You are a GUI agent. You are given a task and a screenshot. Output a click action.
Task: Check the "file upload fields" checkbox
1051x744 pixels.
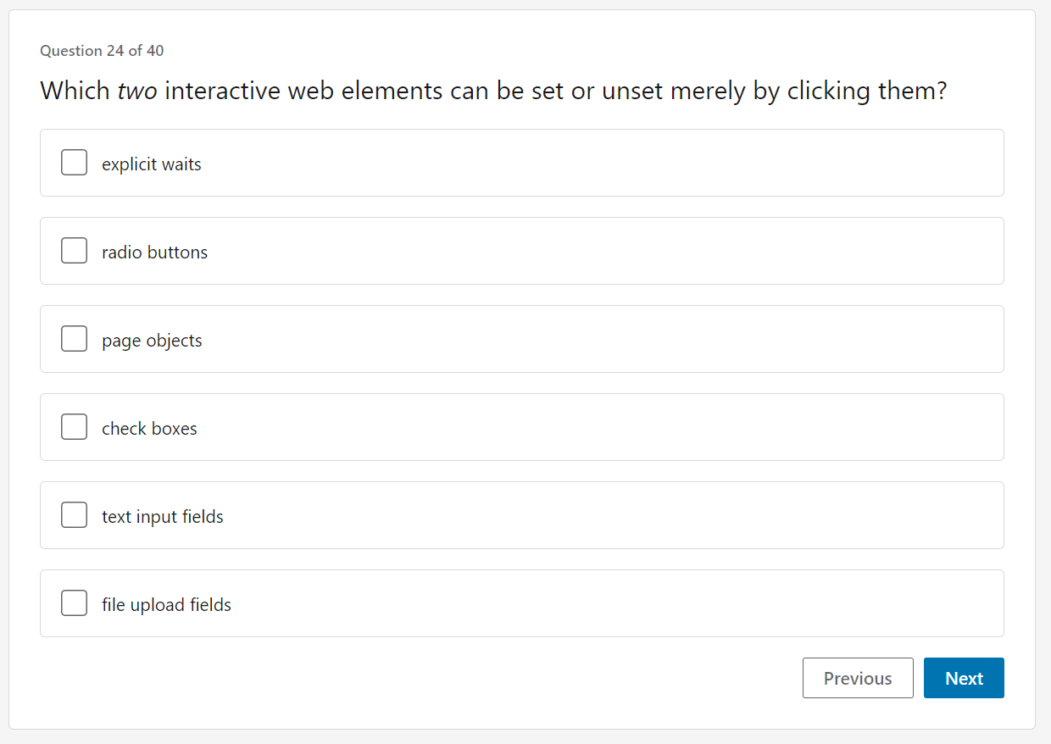pos(74,602)
